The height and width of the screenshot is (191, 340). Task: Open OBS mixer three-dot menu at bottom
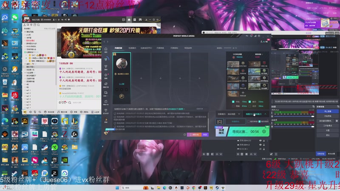(276, 154)
